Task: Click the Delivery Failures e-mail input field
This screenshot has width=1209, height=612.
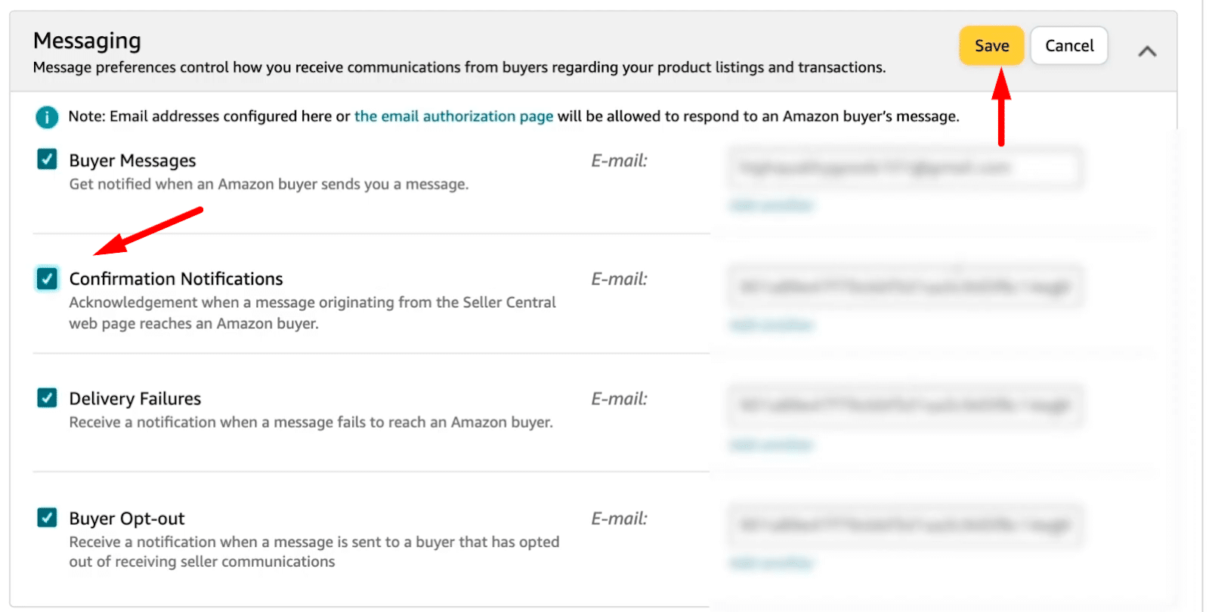Action: pyautogui.click(x=904, y=406)
